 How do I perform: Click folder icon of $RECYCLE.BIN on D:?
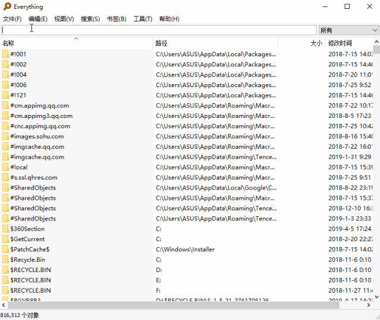point(5,270)
